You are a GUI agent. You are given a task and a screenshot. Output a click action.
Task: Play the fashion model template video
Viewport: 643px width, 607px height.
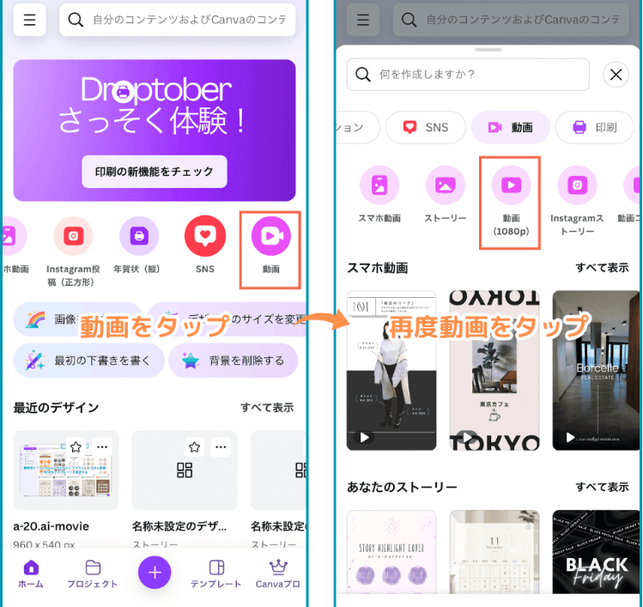pyautogui.click(x=364, y=438)
